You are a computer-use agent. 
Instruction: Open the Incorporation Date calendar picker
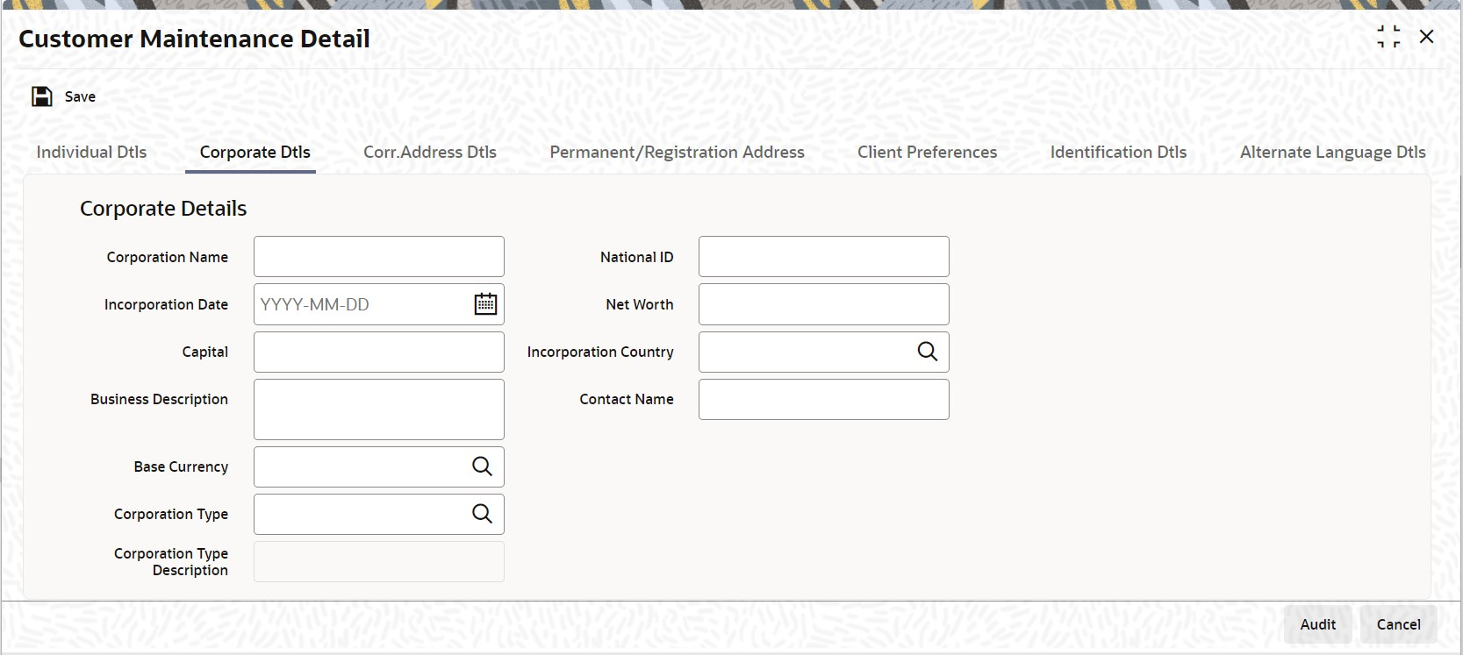(x=485, y=304)
